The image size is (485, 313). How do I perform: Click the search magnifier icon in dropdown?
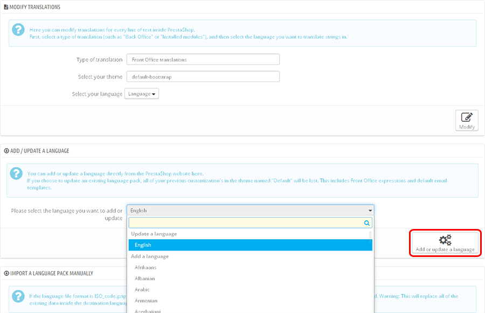[x=367, y=222]
